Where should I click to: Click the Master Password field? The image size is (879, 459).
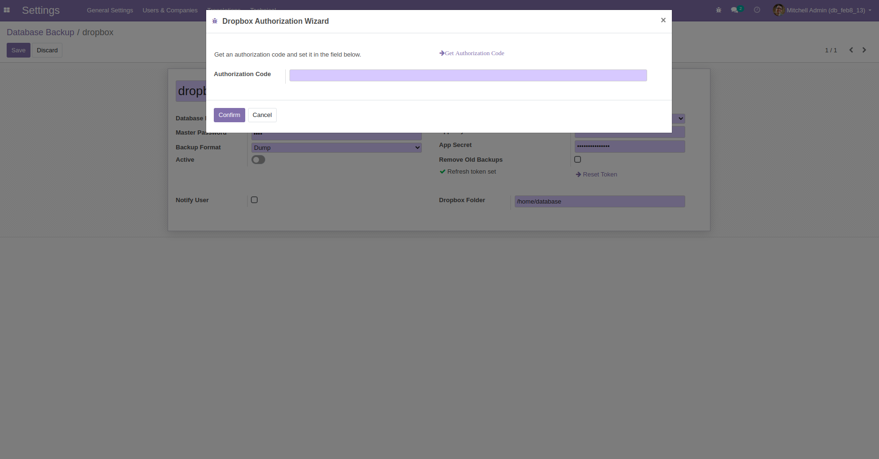tap(337, 136)
